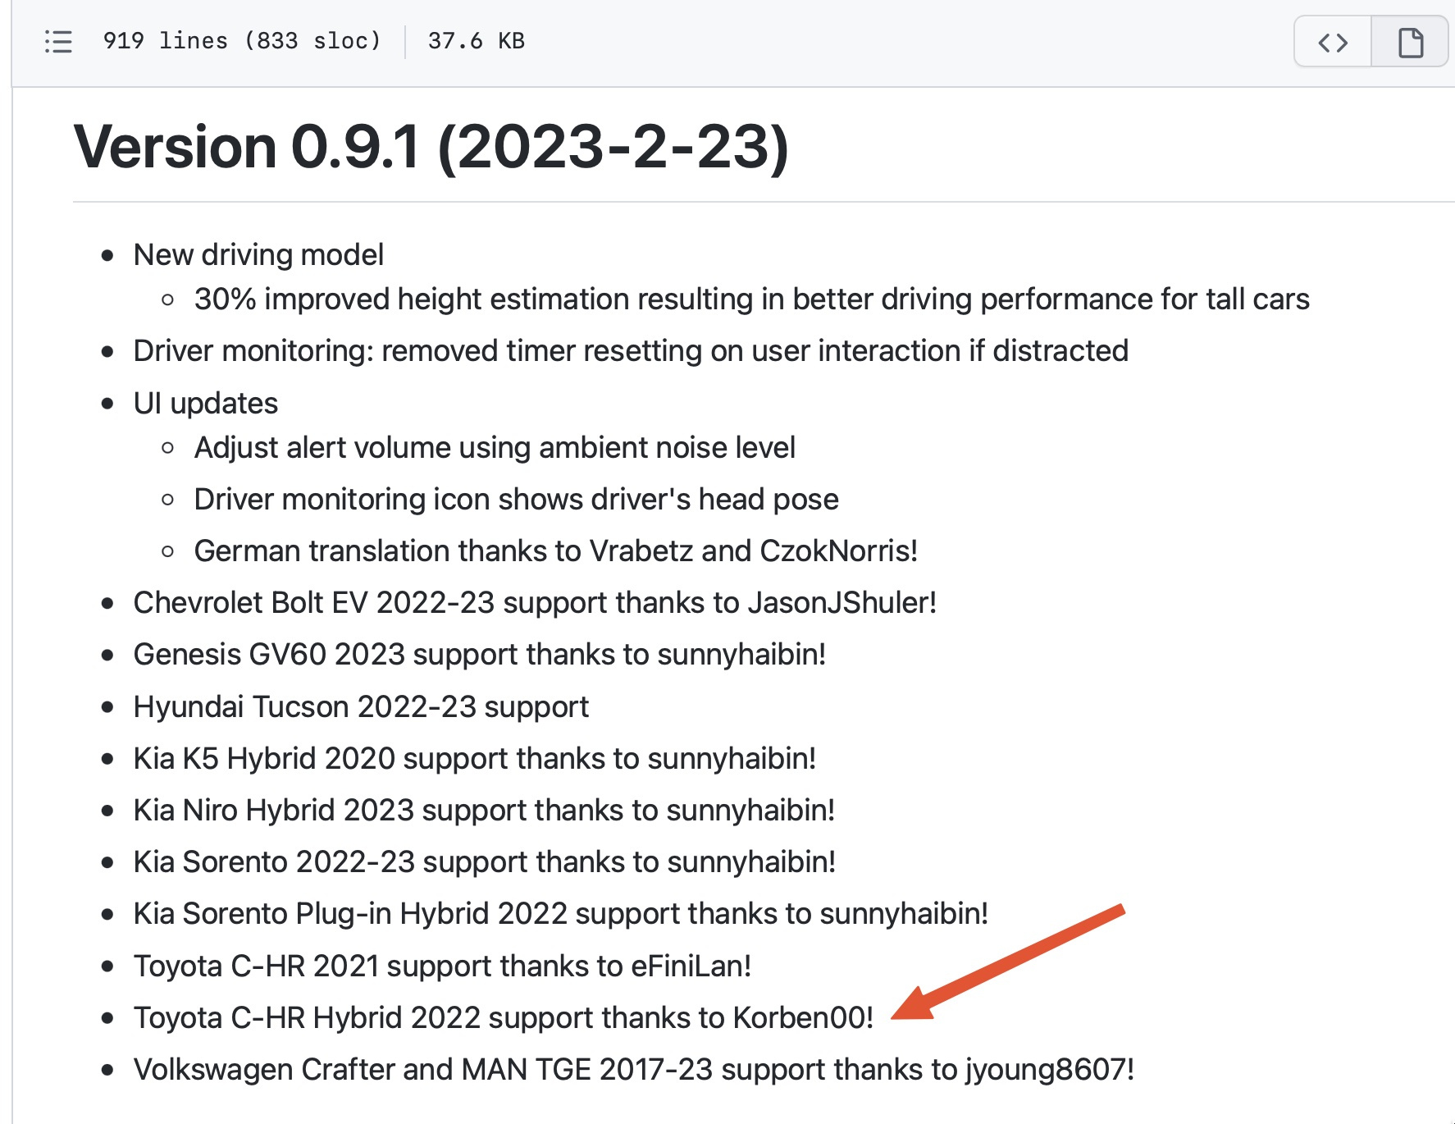
Task: Select Volkswagen Crafter and MAN TGE line
Action: tap(634, 1070)
